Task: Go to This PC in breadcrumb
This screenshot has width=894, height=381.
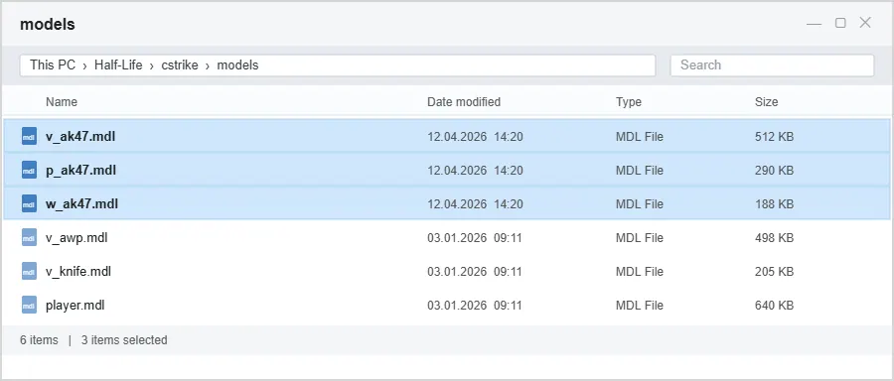Action: tap(53, 64)
